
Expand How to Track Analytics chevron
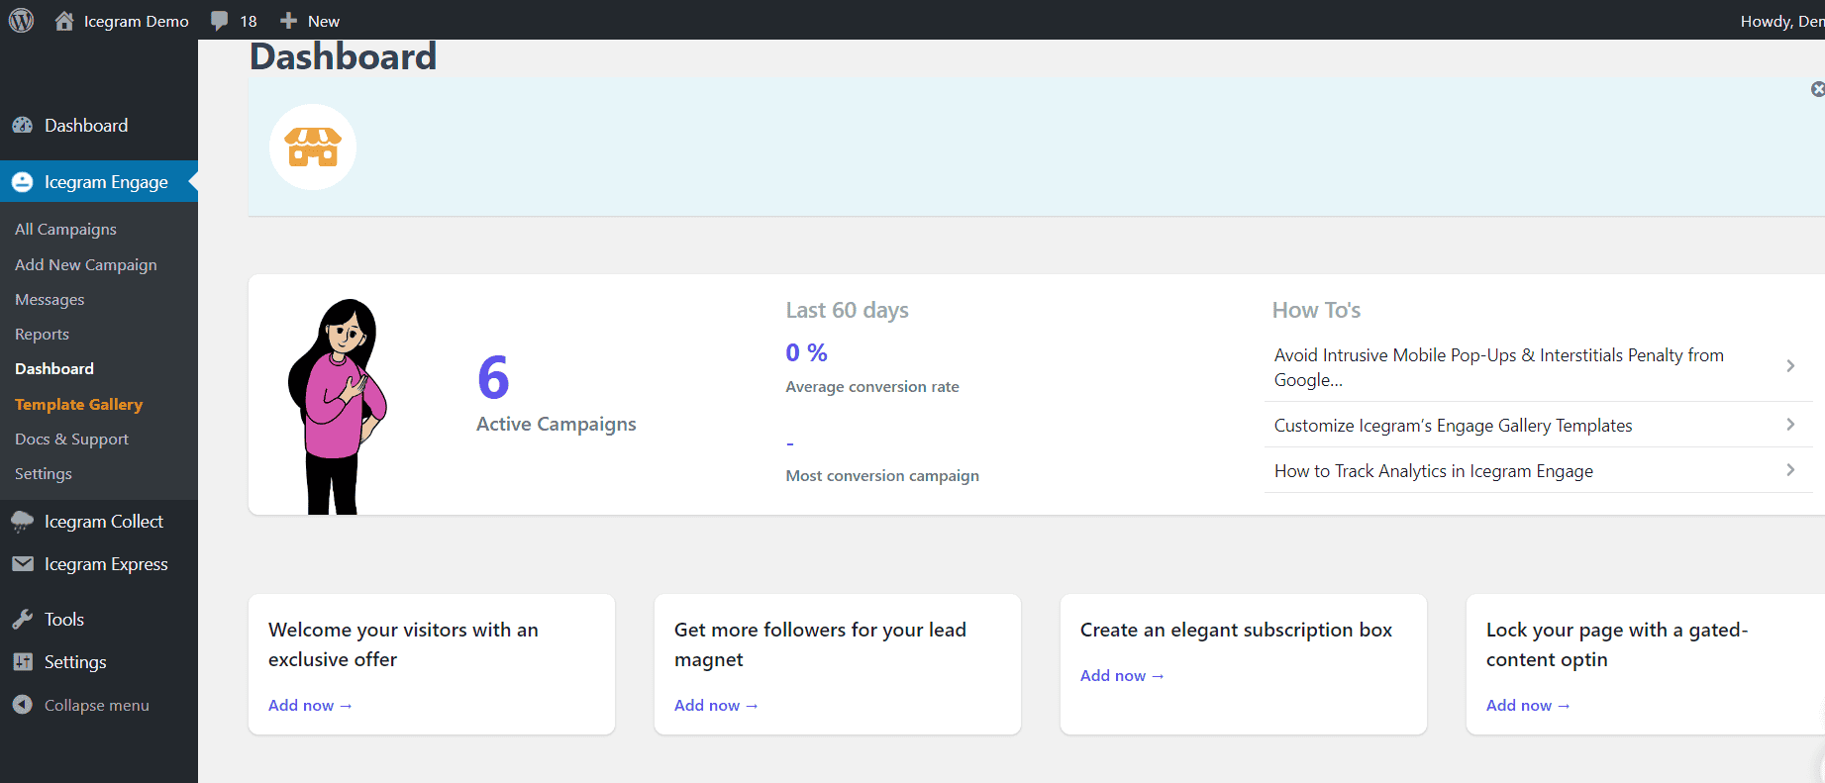coord(1789,470)
